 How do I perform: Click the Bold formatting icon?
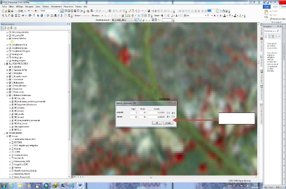tap(214, 16)
